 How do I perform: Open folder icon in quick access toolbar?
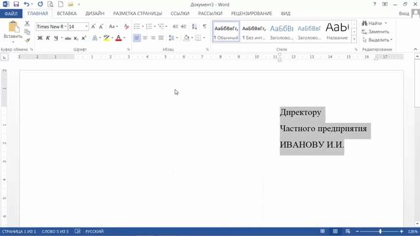pyautogui.click(x=70, y=5)
